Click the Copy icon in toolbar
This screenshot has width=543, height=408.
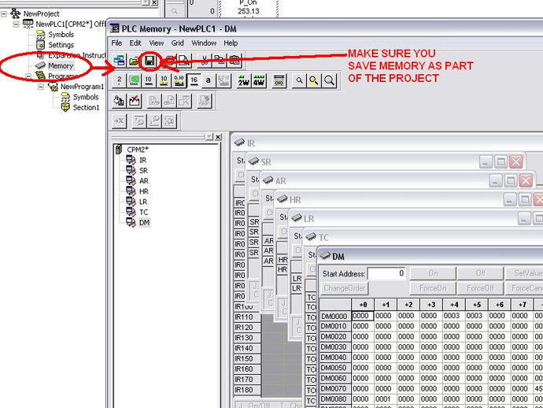[x=220, y=61]
